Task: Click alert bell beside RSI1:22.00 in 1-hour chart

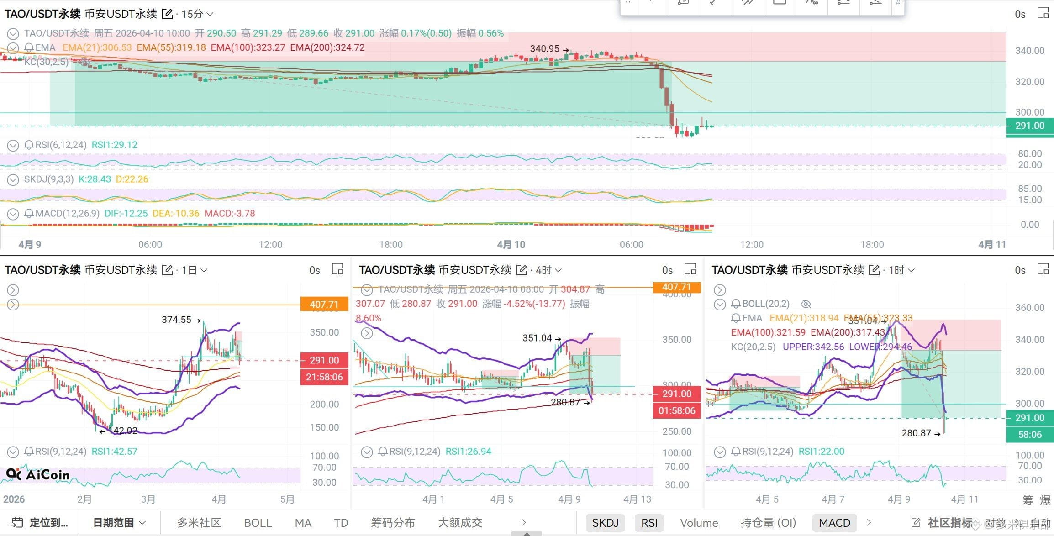Action: pos(736,452)
